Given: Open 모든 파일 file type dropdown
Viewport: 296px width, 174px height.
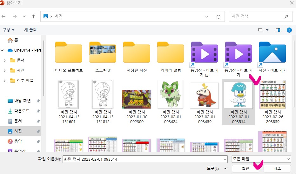Looking at the screenshot, I should point(261,159).
